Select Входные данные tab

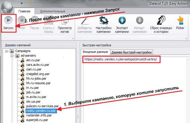(x=95, y=52)
